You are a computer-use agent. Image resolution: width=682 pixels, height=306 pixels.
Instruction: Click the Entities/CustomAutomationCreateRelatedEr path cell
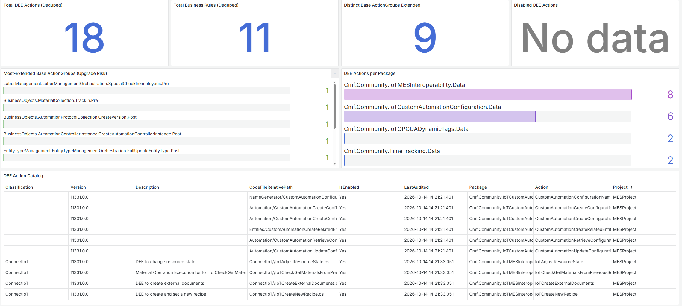click(x=292, y=229)
